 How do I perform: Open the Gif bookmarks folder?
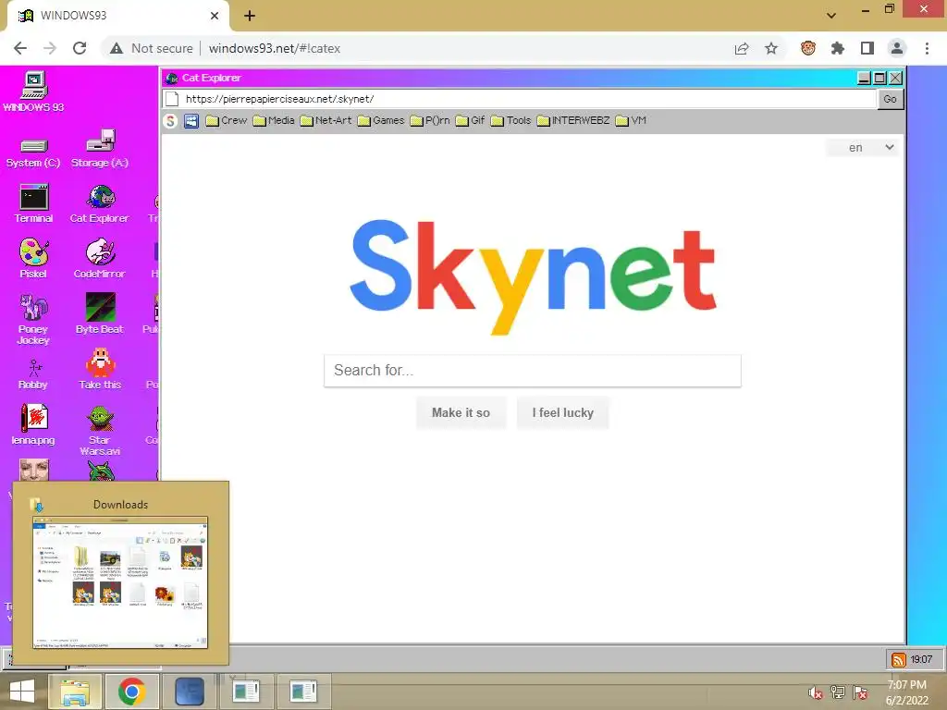click(470, 121)
